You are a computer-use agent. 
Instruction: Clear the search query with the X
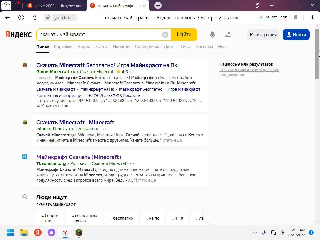[165, 35]
